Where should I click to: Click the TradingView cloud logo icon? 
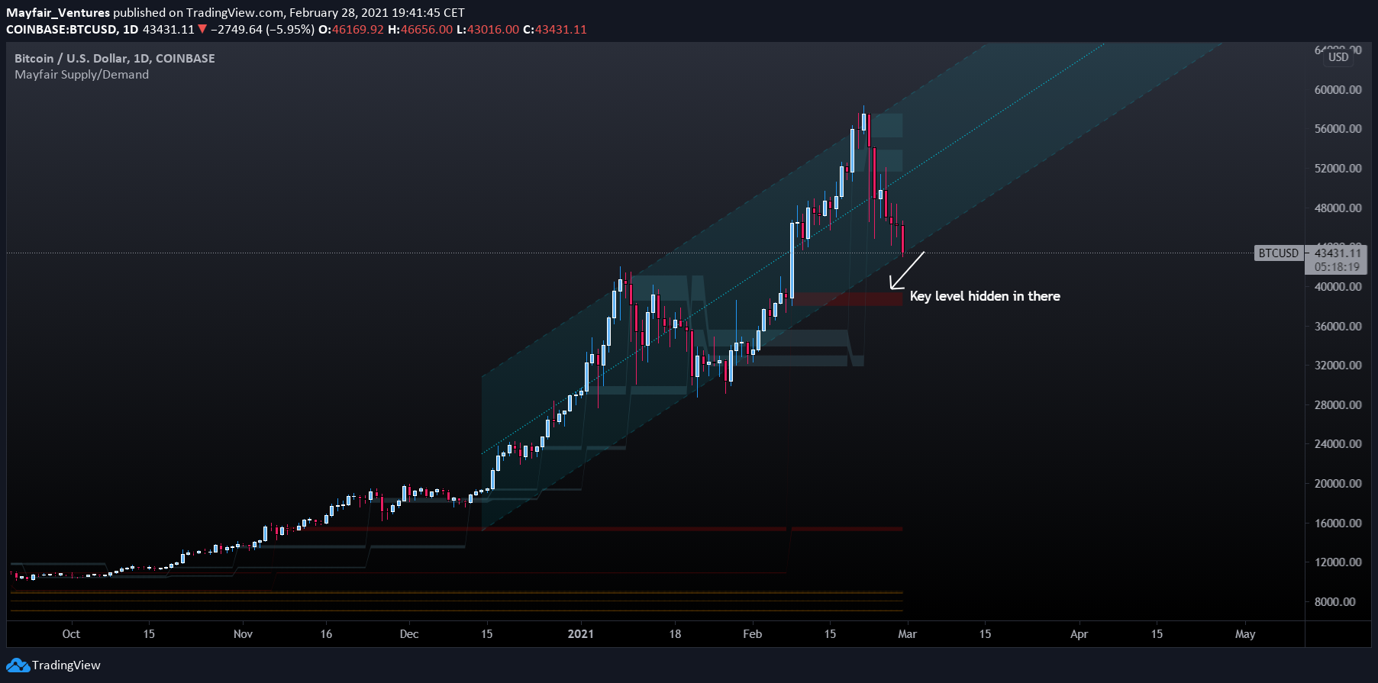[18, 665]
